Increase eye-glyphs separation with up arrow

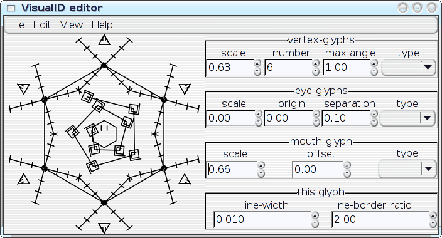click(x=374, y=114)
